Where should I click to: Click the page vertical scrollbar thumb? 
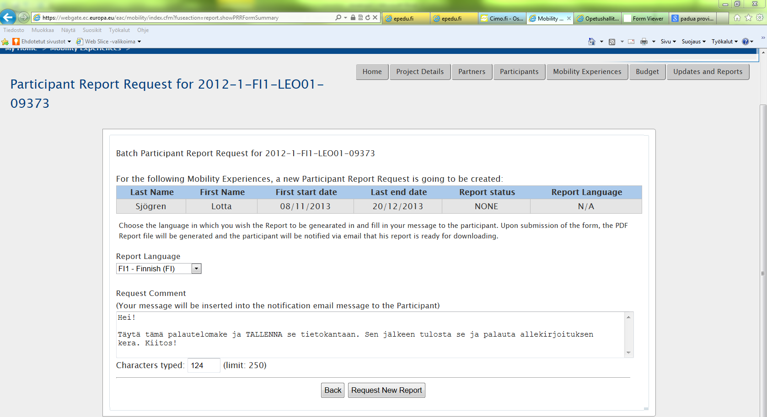(763, 260)
